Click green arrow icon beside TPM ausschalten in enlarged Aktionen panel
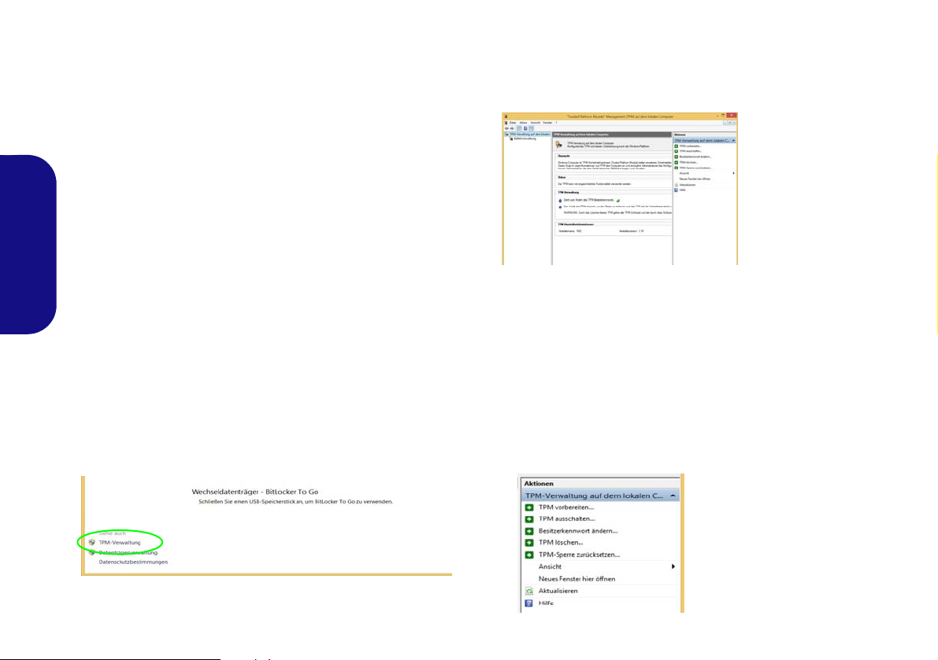The image size is (938, 660). click(528, 519)
